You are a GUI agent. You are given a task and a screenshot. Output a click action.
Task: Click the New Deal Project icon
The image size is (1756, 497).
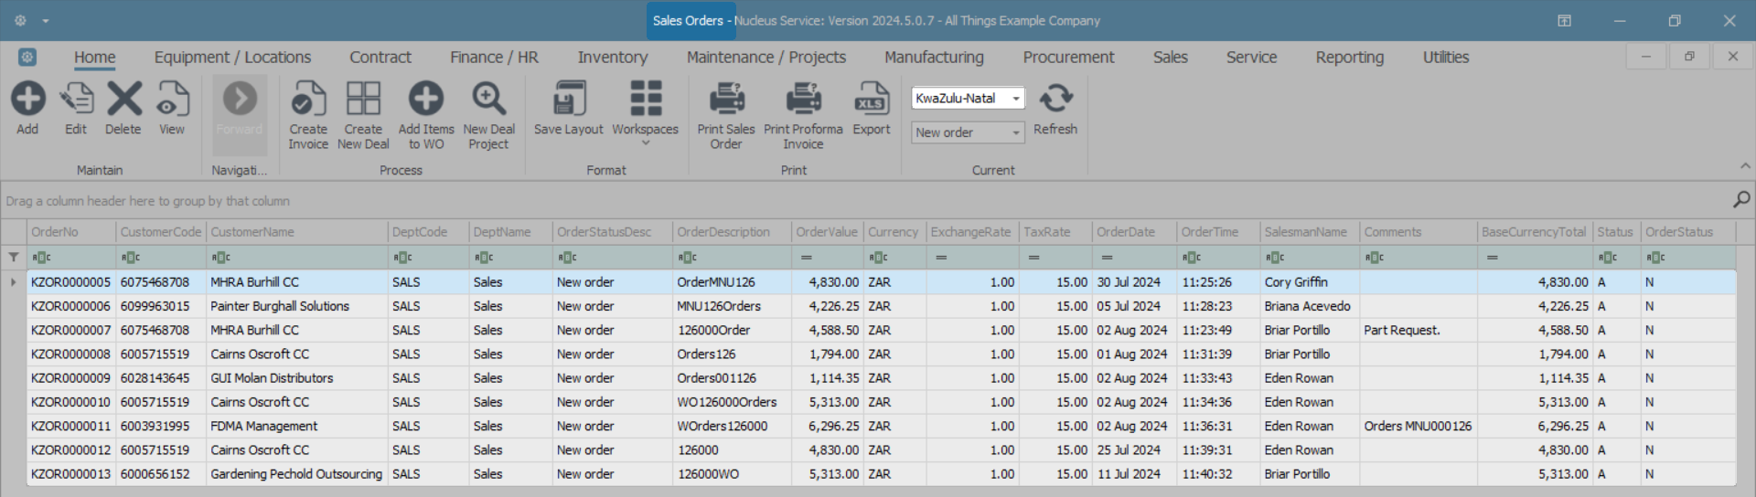coord(488,100)
